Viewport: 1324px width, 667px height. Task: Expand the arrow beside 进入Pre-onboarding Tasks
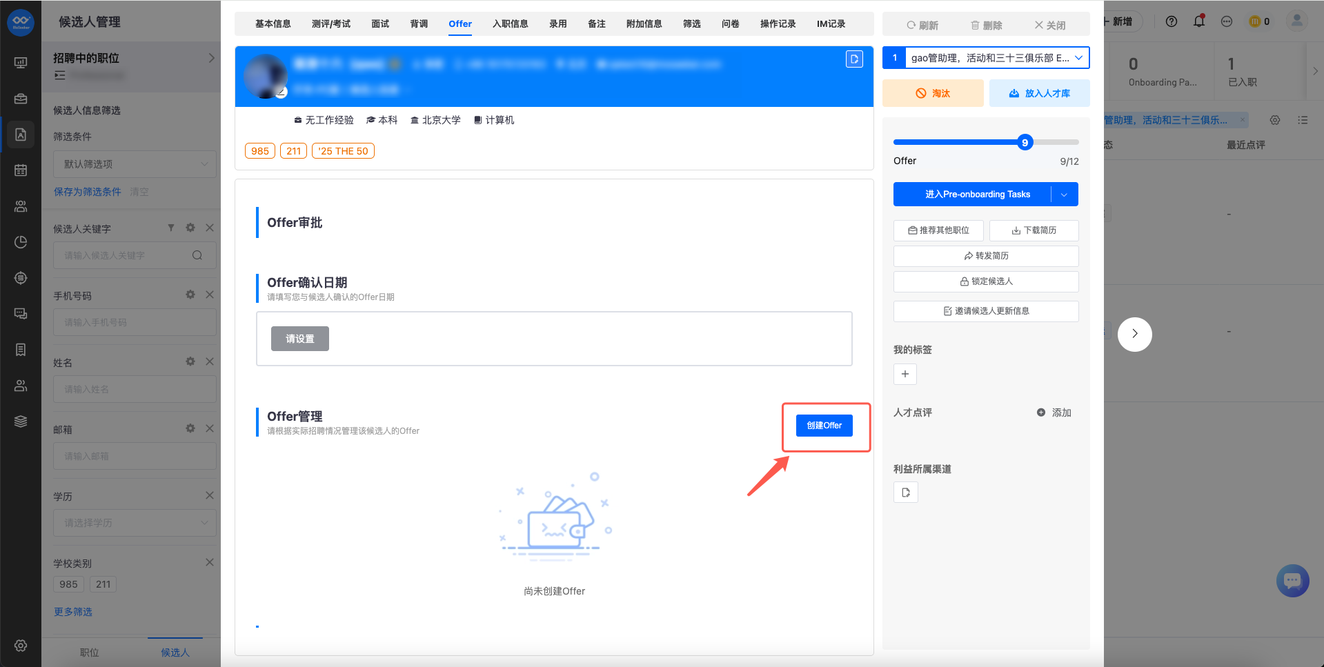point(1065,195)
